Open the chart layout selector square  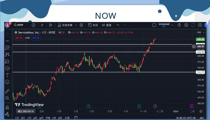click(x=154, y=25)
